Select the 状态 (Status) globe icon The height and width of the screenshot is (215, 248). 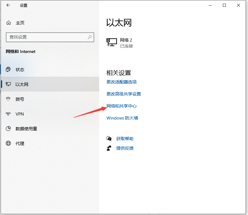coord(8,70)
